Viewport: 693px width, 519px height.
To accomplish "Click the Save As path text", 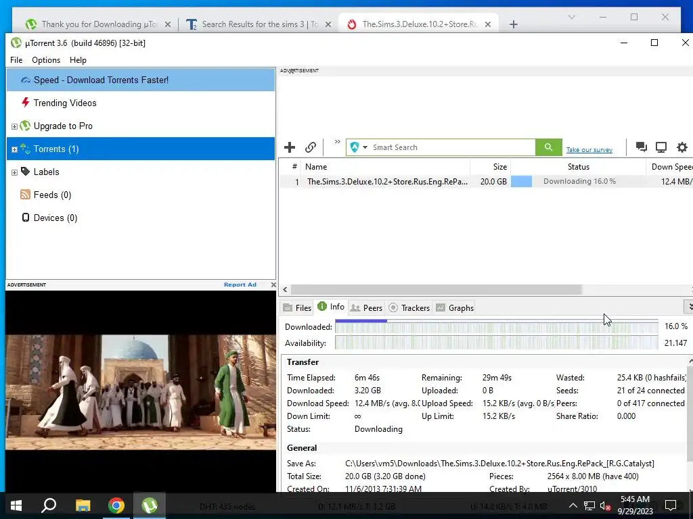I will (499, 464).
